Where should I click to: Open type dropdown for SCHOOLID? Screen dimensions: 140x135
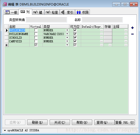67,38
